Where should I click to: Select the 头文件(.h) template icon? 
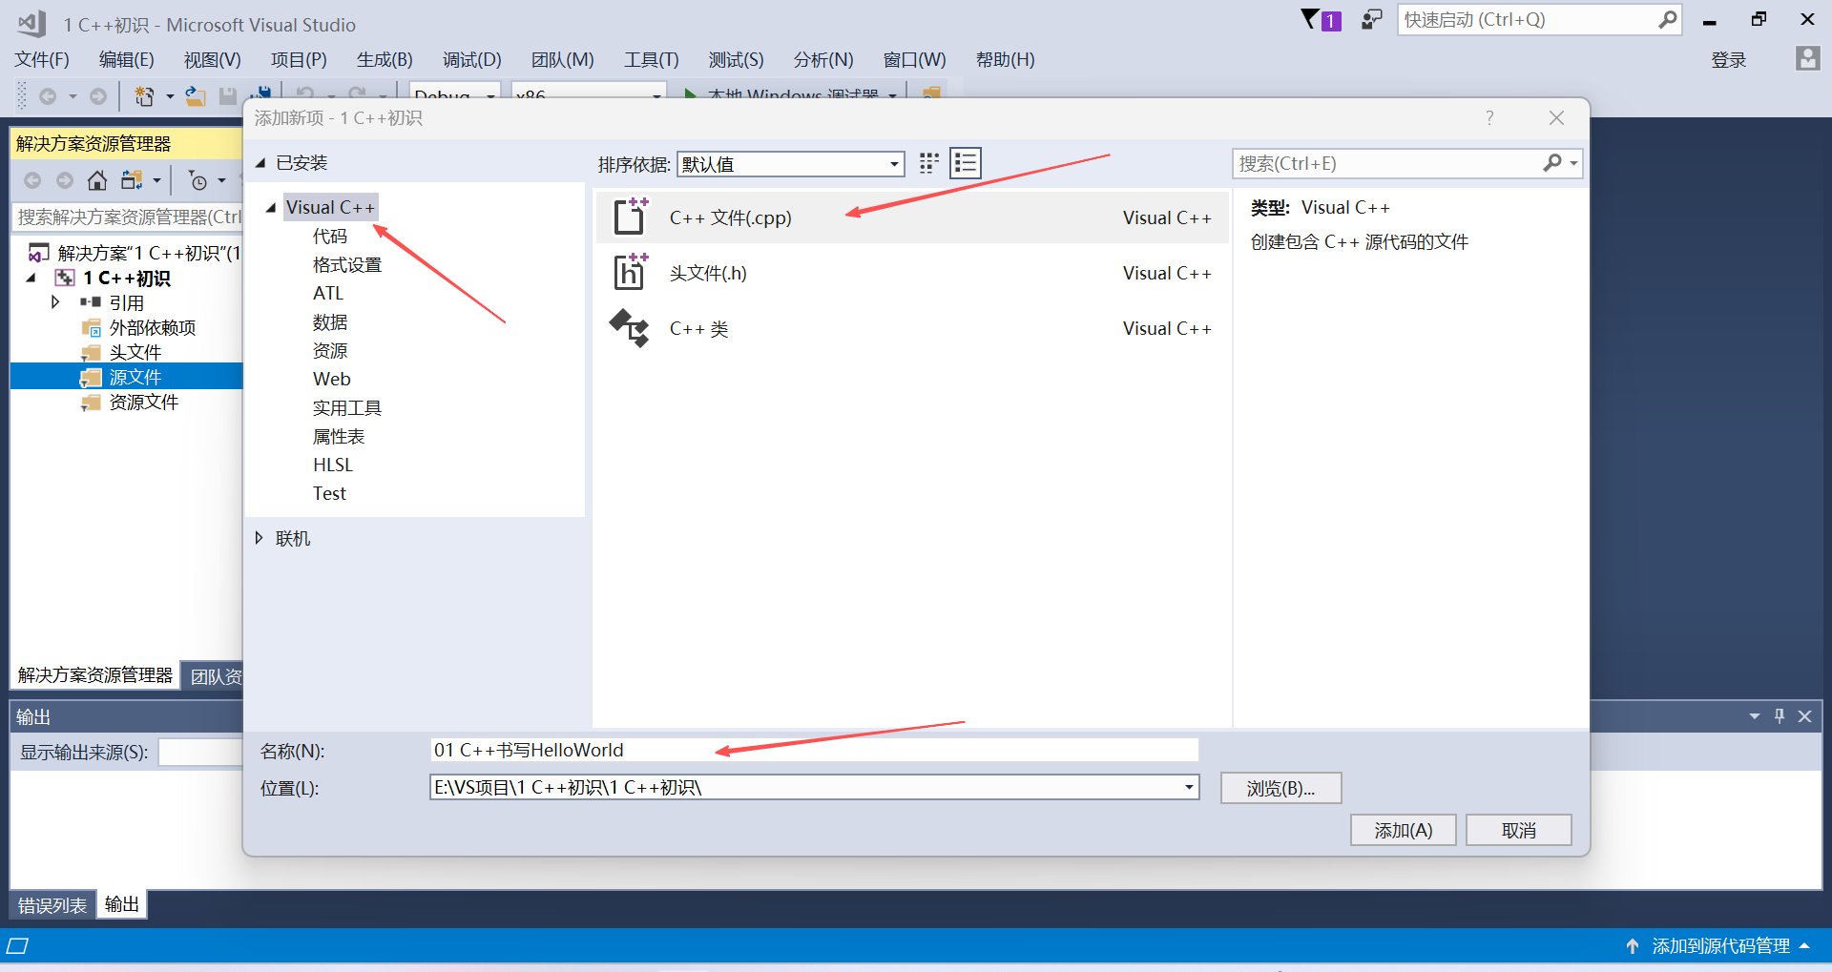coord(630,272)
